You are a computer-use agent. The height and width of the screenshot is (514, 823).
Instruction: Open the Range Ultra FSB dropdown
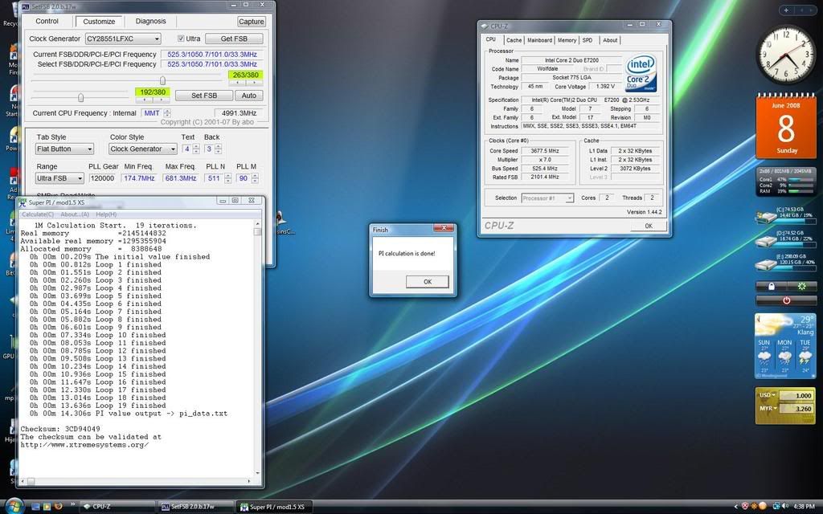[x=80, y=178]
